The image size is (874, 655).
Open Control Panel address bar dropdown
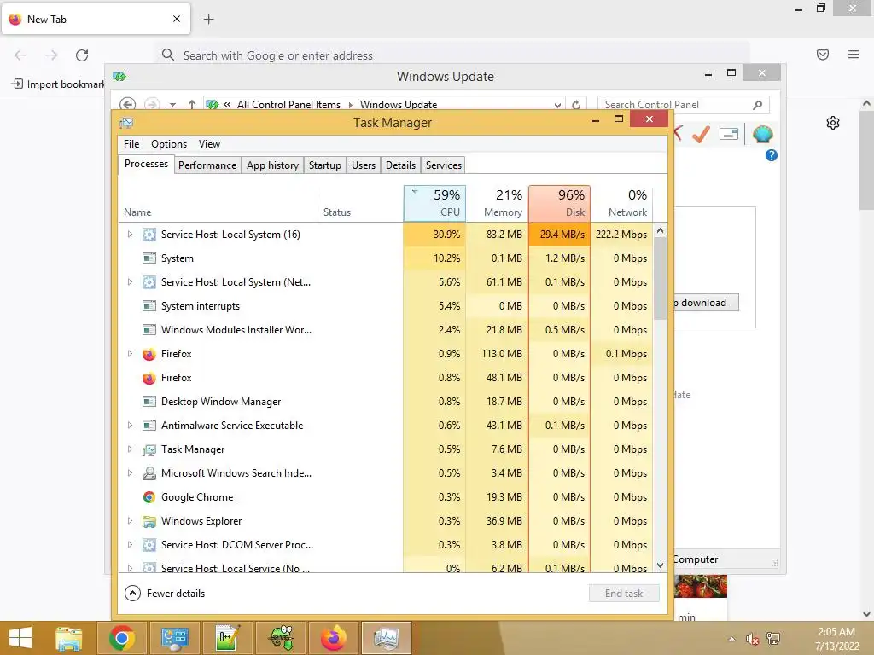(556, 105)
